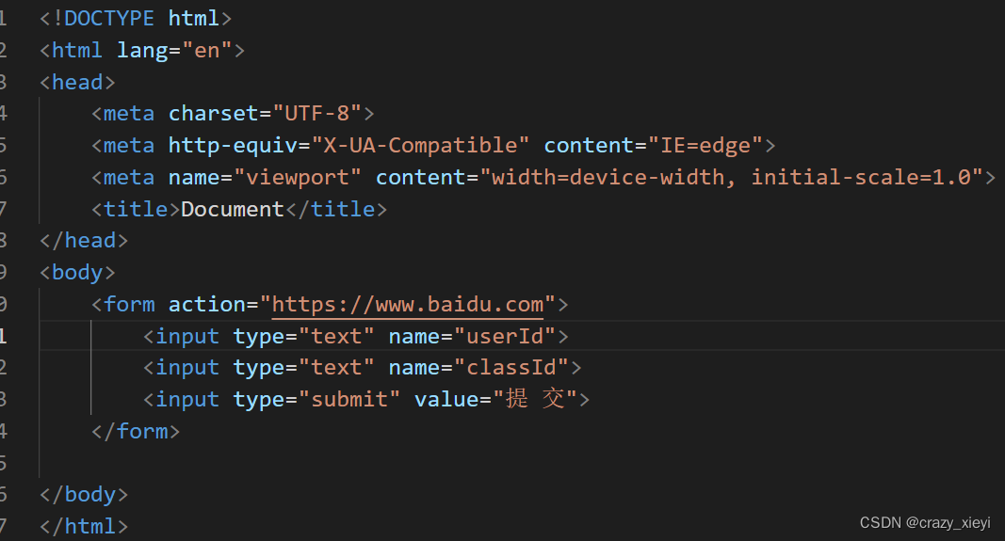This screenshot has height=541, width=1005.
Task: Click the submit value "提 交" string
Action: [x=535, y=399]
